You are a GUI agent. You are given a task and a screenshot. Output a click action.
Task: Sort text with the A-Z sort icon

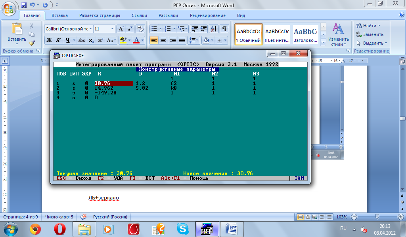click(x=214, y=29)
